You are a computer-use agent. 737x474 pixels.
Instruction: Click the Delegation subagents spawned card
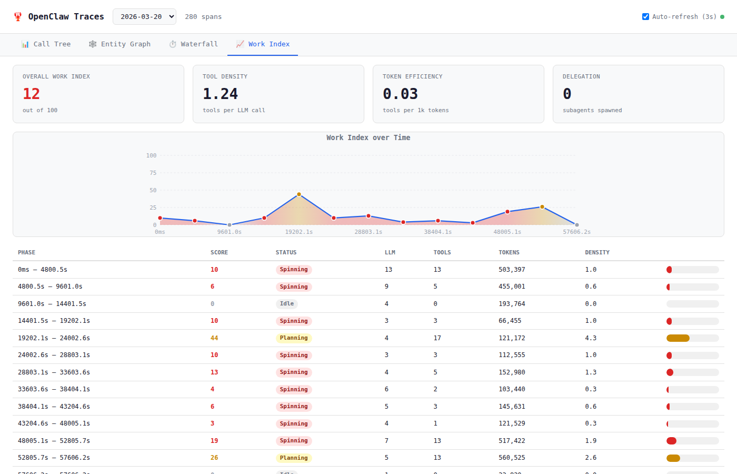pyautogui.click(x=638, y=94)
